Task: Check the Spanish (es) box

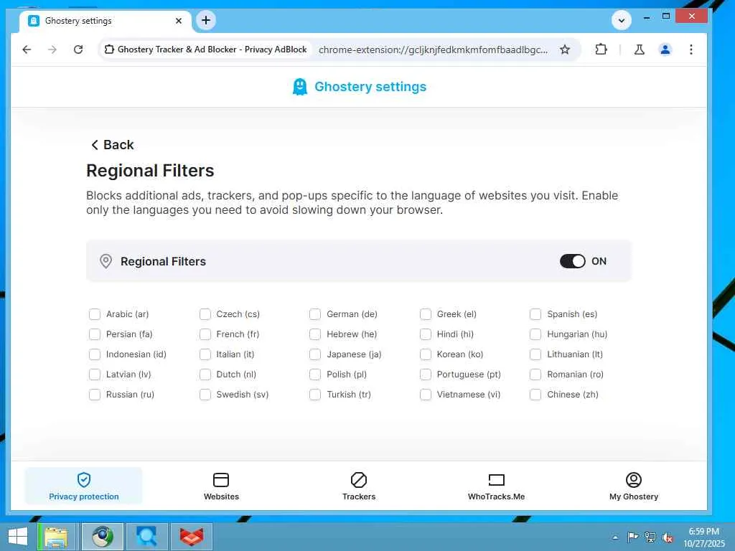Action: [x=535, y=314]
